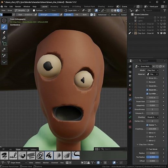Enable the Remesh checkbox

(147, 82)
